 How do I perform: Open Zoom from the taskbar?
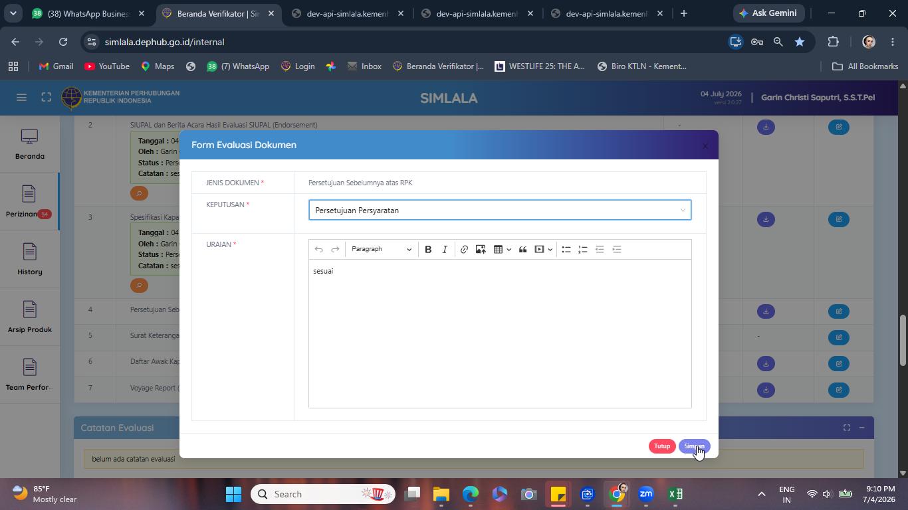pos(646,494)
